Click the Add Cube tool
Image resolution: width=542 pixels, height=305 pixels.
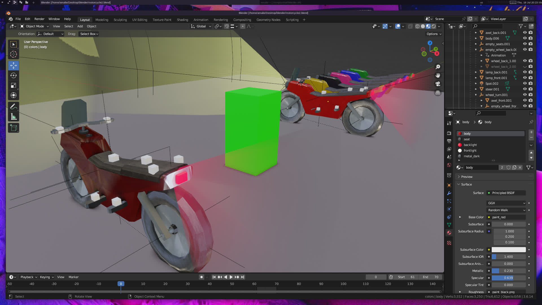13,128
